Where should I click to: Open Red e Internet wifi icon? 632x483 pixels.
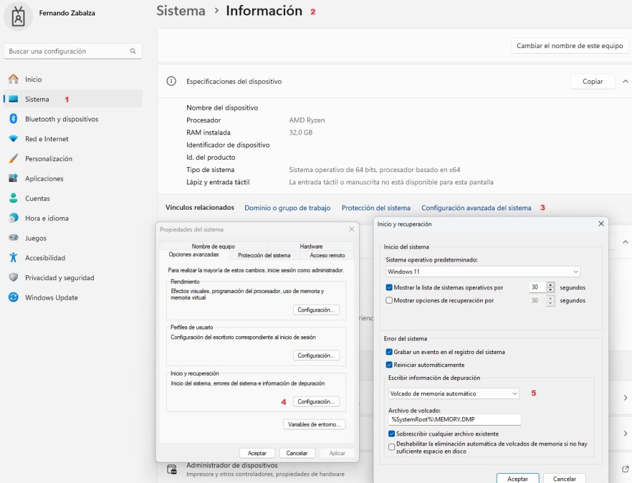(14, 139)
